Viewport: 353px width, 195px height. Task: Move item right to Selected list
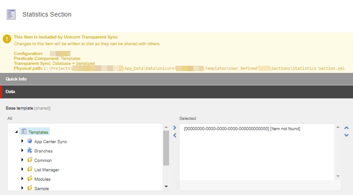tap(174, 128)
